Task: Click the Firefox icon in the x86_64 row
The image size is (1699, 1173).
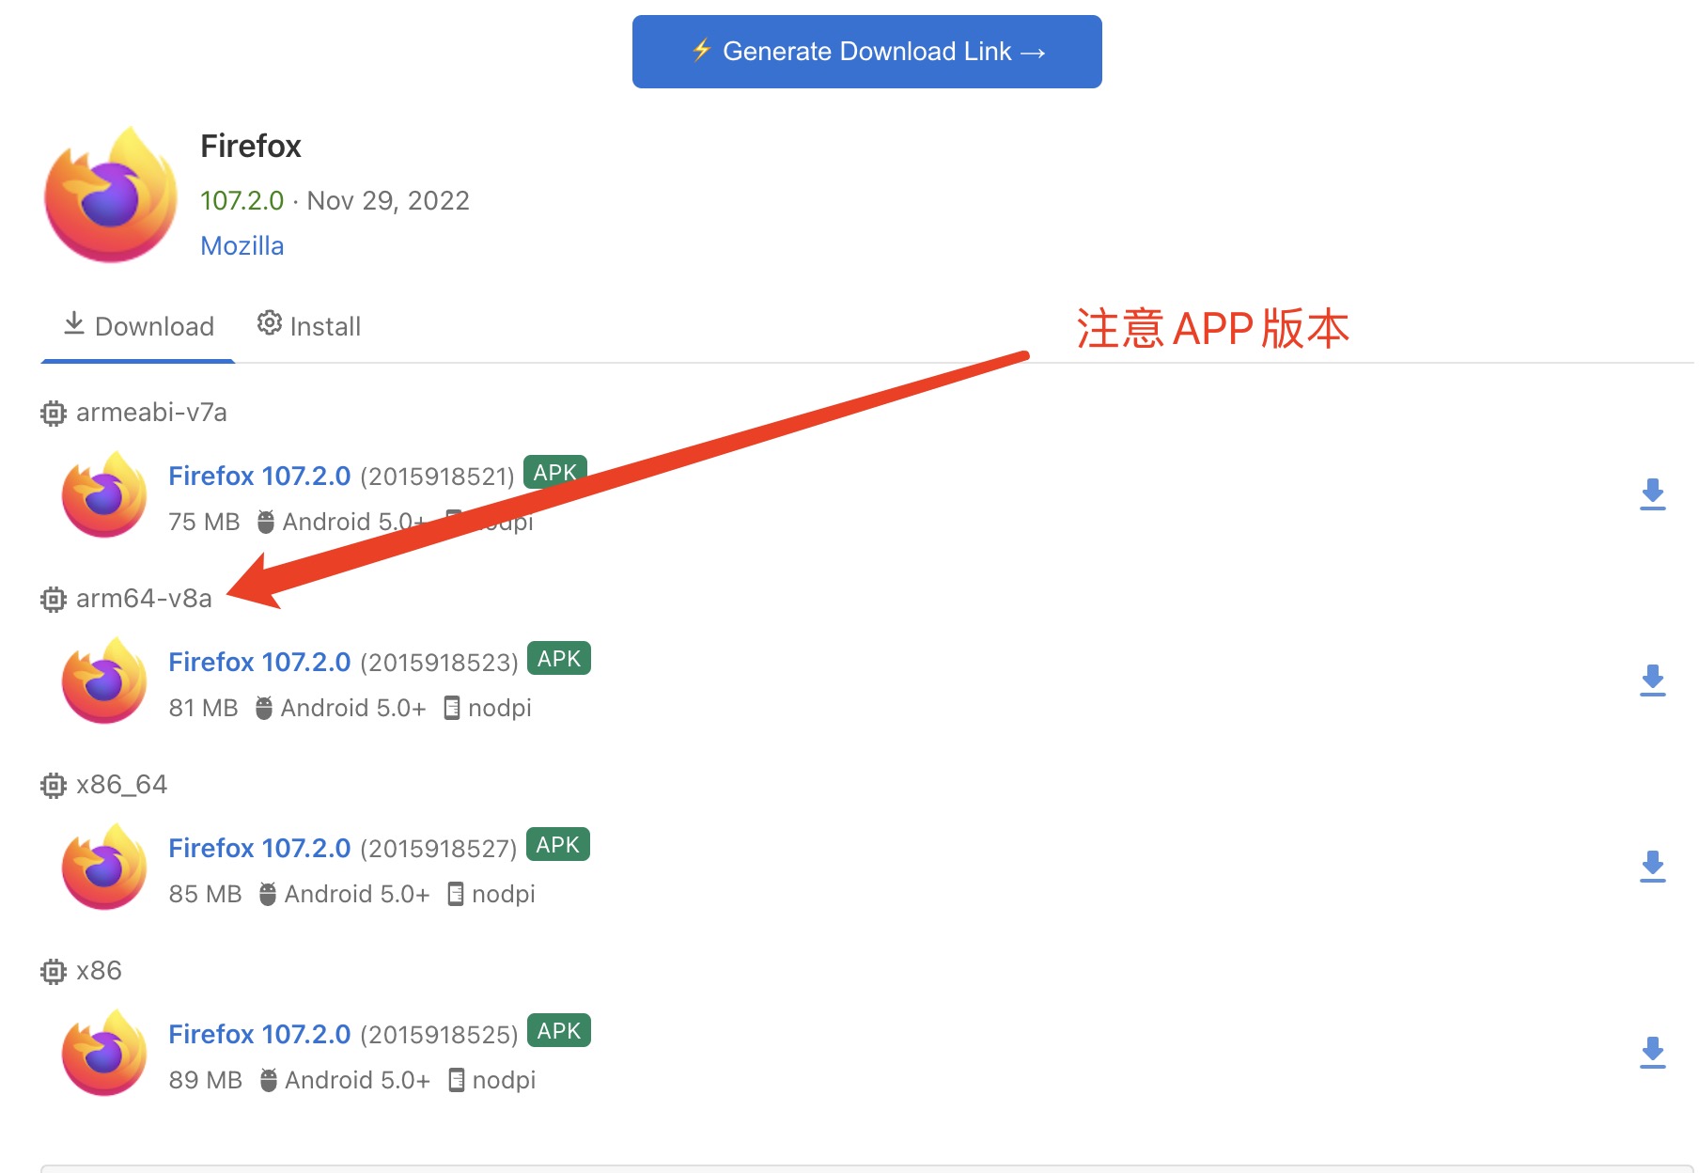Action: (104, 867)
